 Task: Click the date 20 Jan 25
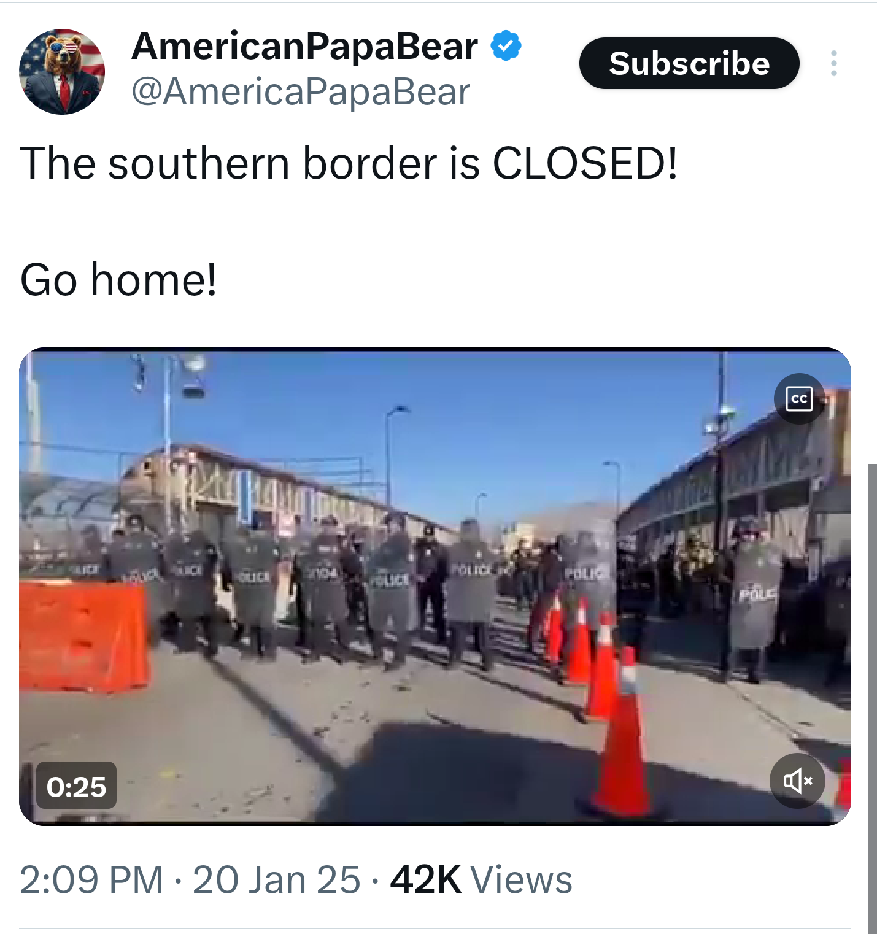click(277, 879)
